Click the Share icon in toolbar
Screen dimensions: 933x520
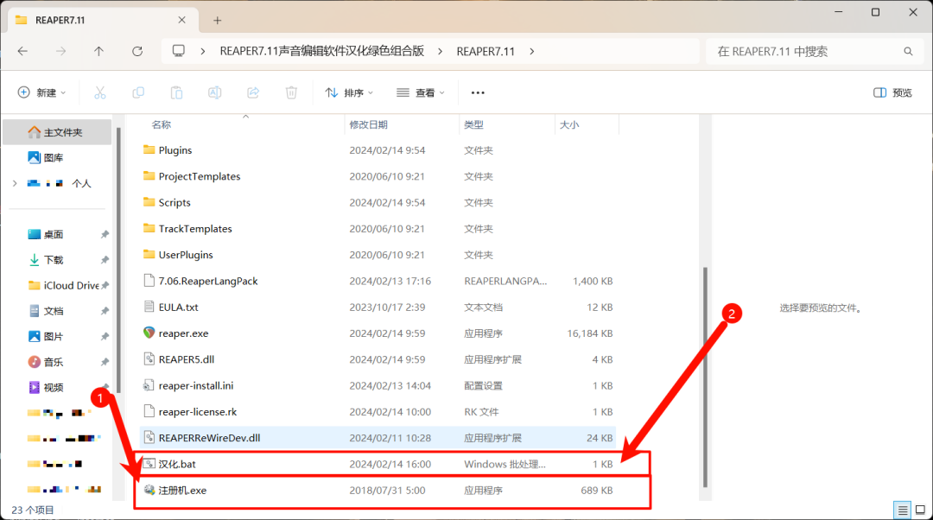click(253, 92)
